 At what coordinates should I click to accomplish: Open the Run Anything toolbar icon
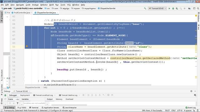pyautogui.click(x=194, y=8)
